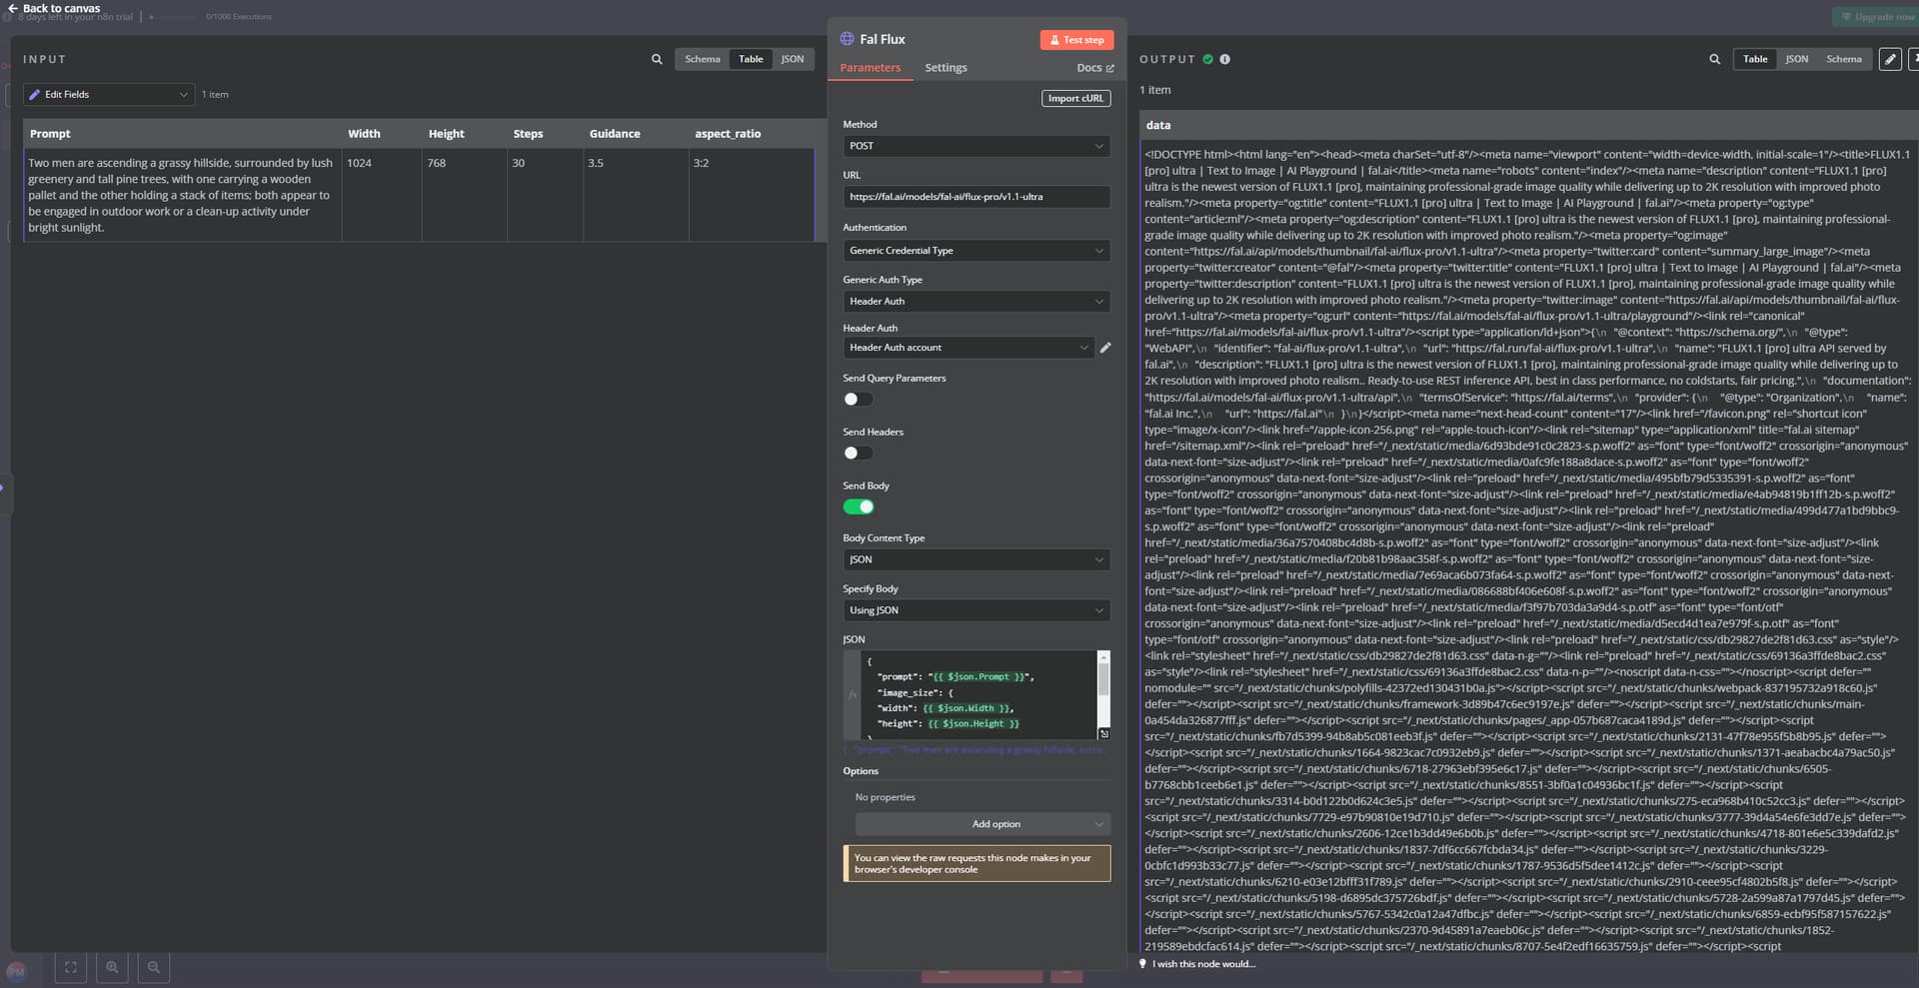Switch INPUT view to JSON

[x=793, y=59]
